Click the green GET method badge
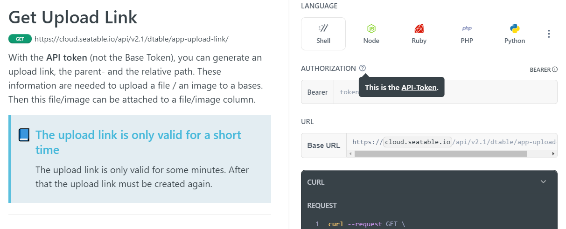This screenshot has height=229, width=566. click(20, 39)
